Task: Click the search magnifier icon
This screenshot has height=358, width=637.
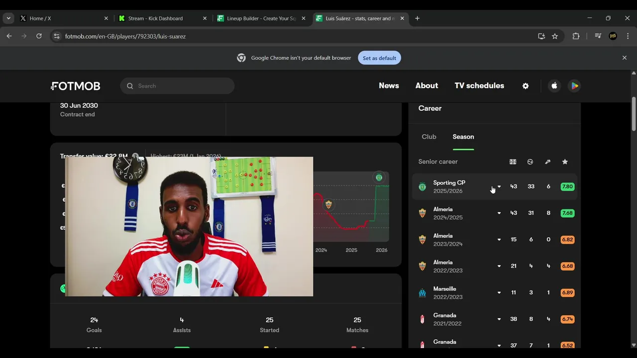Action: pos(130,86)
